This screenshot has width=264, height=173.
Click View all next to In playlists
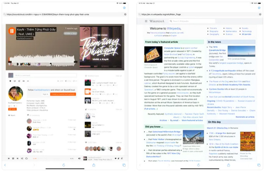119,109
